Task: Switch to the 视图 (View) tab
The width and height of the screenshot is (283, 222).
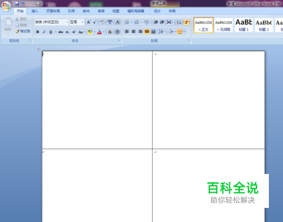Action: [116, 11]
